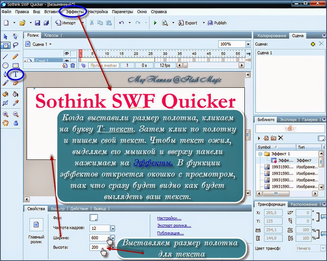Viewport: 327px width, 261px height.
Task: Open the Undo history dropdown arrow
Action: tap(130, 23)
